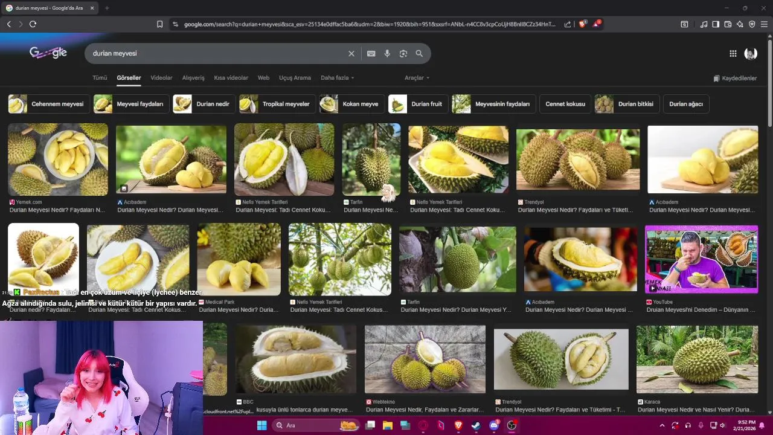Go forward in browser history

pos(21,24)
